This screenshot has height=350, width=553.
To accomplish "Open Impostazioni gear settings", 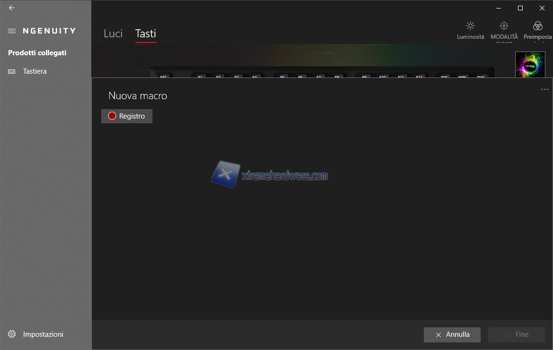I will coord(12,334).
